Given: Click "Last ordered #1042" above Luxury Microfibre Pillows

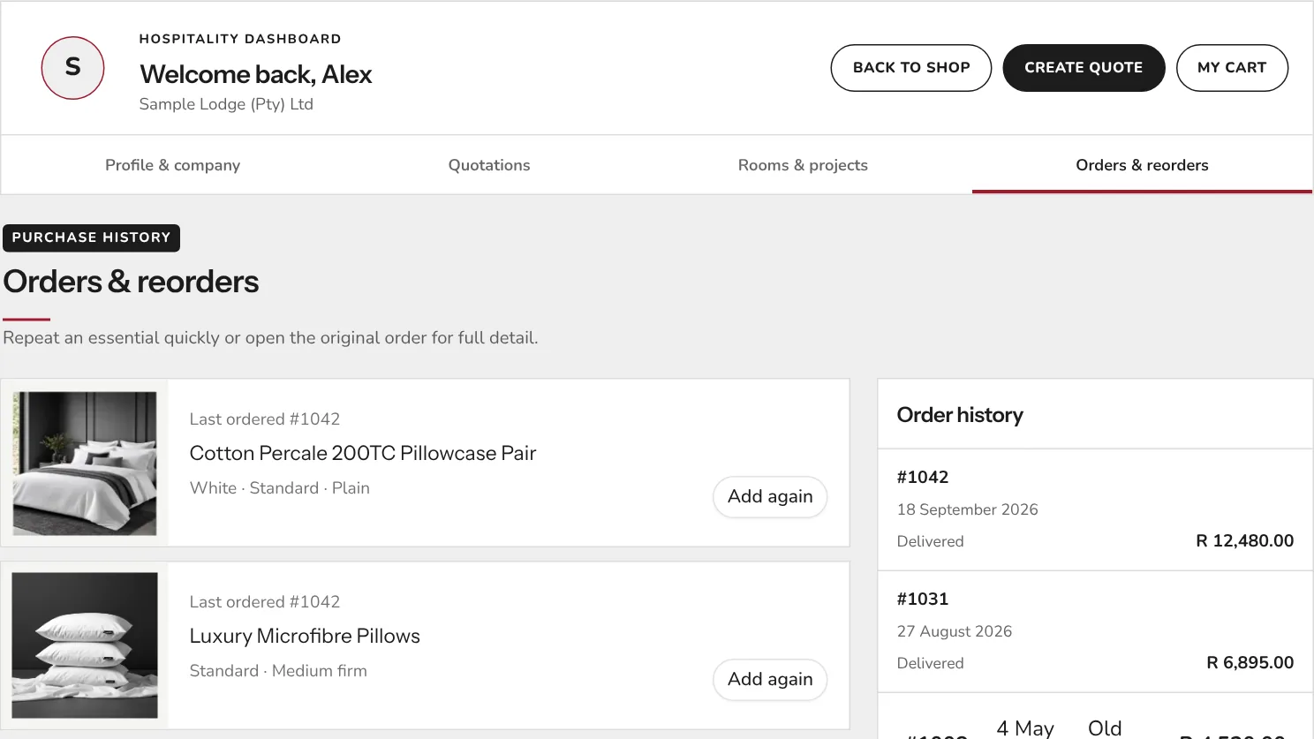Looking at the screenshot, I should click(x=265, y=602).
